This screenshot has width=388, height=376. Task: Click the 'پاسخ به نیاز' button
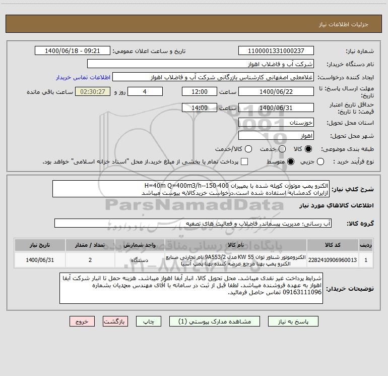coord(293,321)
